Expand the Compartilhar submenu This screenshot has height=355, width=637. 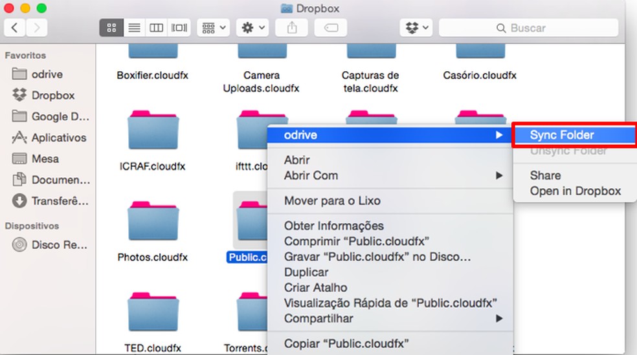click(390, 319)
